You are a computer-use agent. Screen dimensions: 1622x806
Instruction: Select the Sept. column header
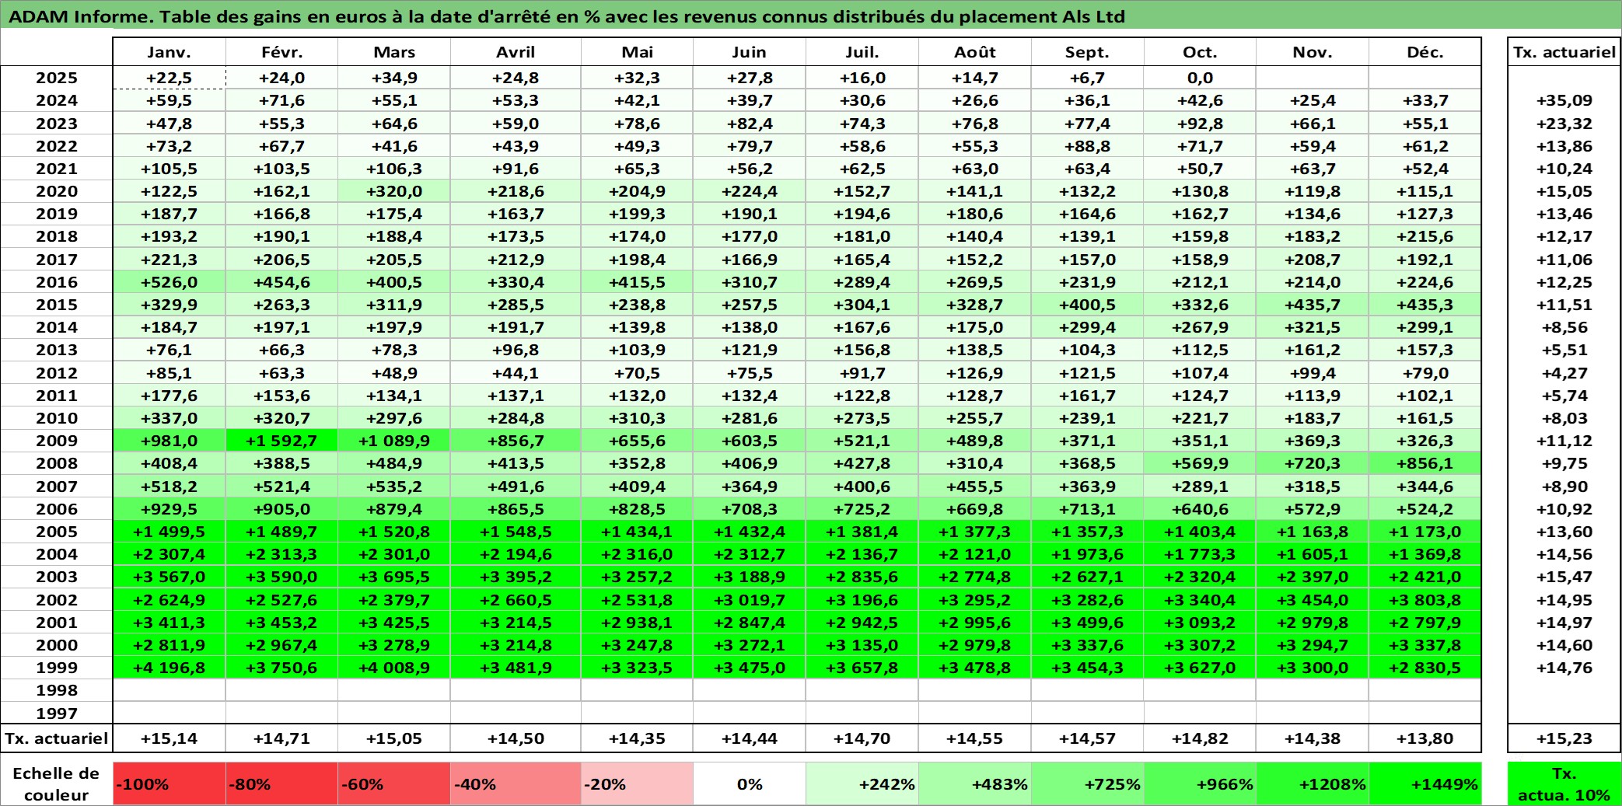pos(1088,52)
